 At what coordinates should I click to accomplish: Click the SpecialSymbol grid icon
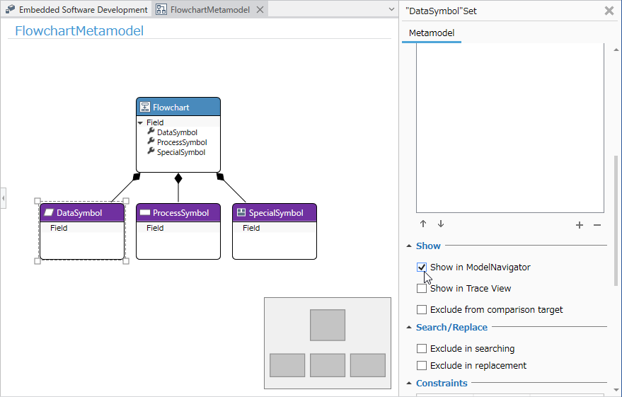(x=241, y=212)
